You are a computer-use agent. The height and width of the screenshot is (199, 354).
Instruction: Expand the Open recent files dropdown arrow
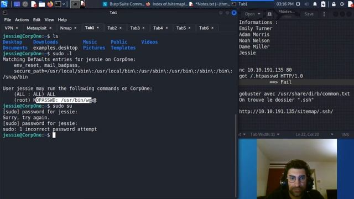[259, 14]
